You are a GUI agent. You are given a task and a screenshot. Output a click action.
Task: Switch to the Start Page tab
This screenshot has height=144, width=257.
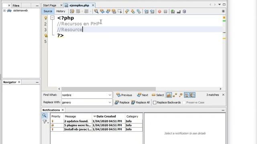pos(50,5)
